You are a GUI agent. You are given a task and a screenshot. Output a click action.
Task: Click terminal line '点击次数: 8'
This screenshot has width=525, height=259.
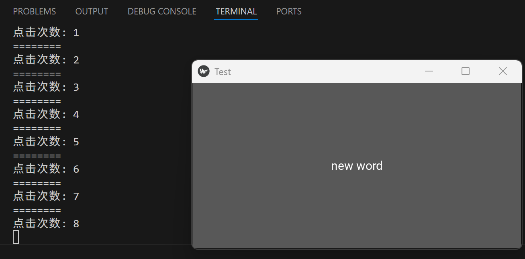point(46,223)
